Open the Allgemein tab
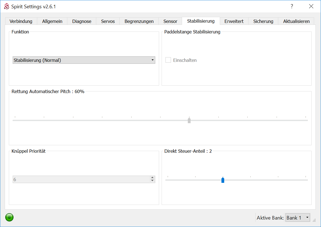This screenshot has width=321, height=227. 52,21
